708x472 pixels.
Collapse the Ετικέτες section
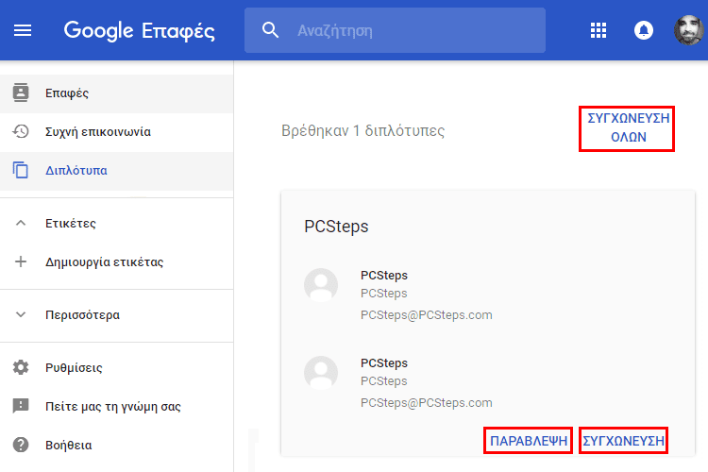21,223
